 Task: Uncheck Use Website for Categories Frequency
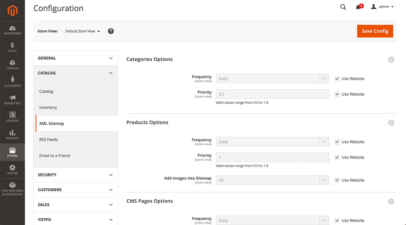tap(337, 79)
